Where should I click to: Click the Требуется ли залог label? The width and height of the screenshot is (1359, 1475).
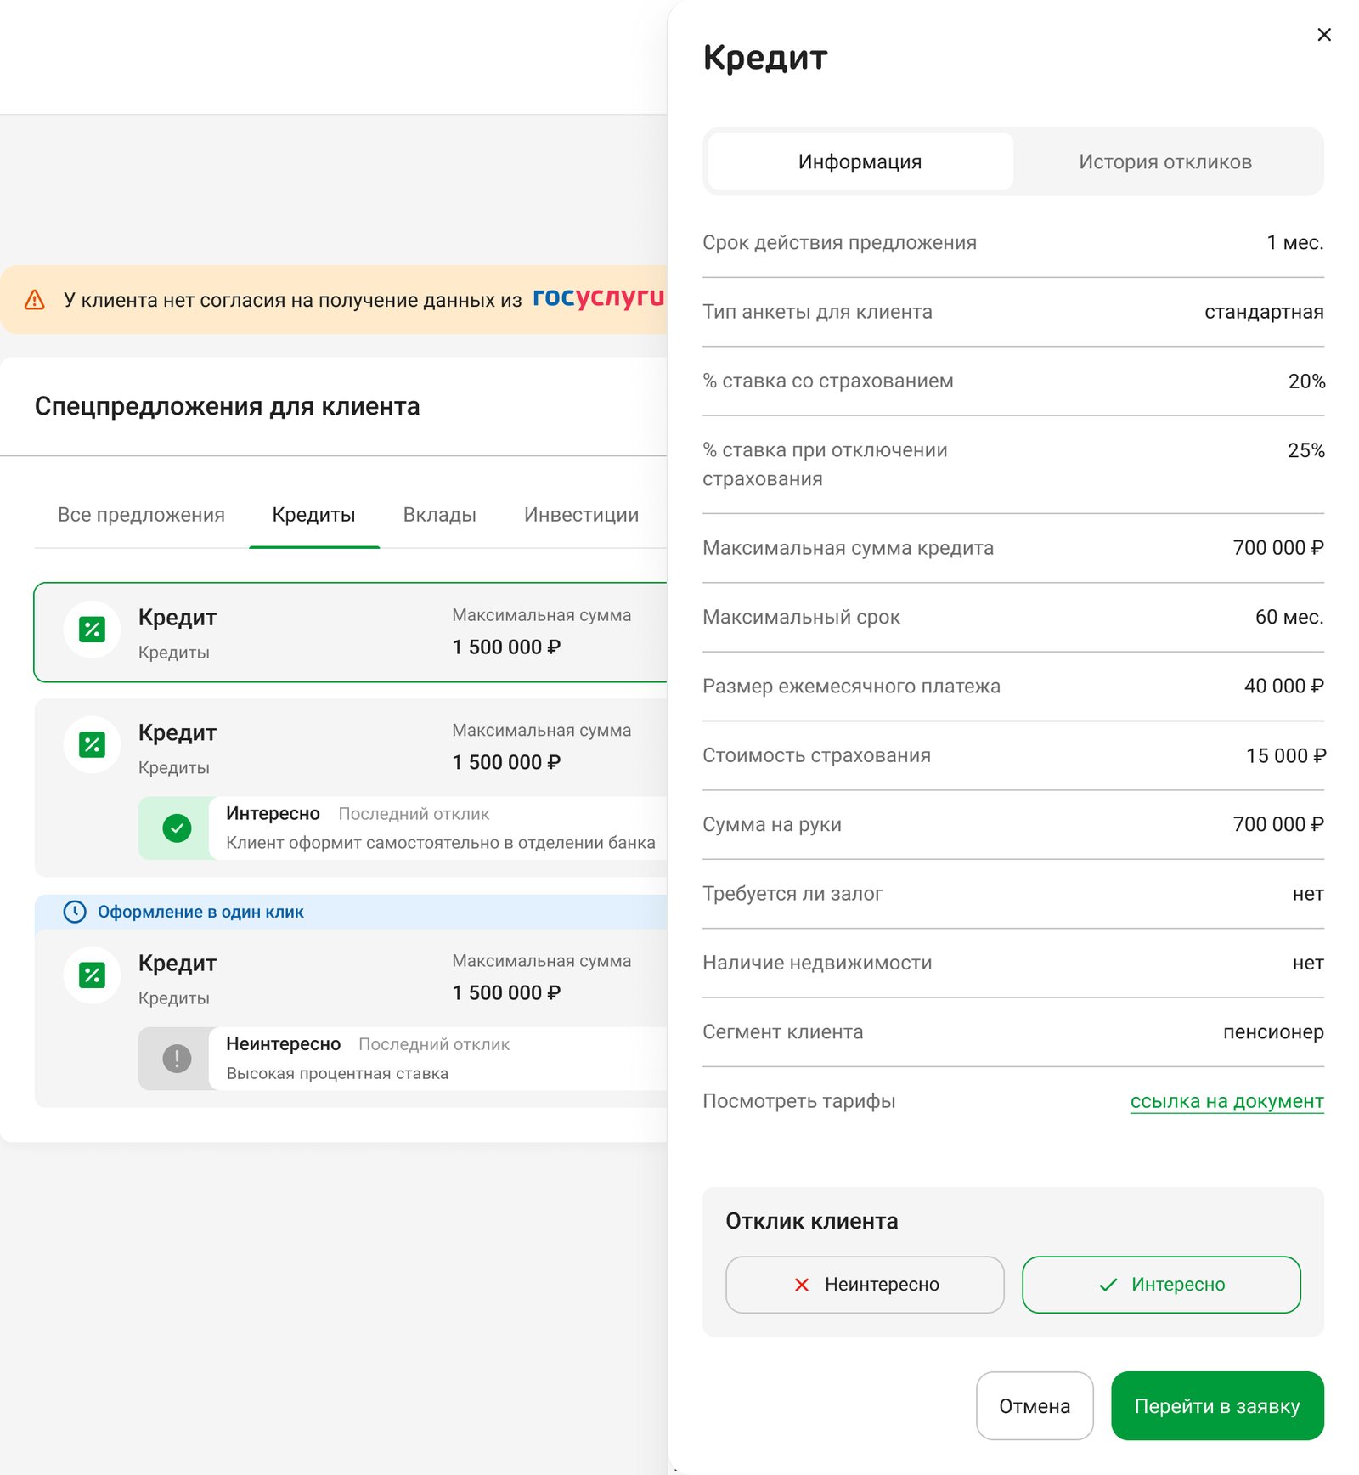pos(792,894)
